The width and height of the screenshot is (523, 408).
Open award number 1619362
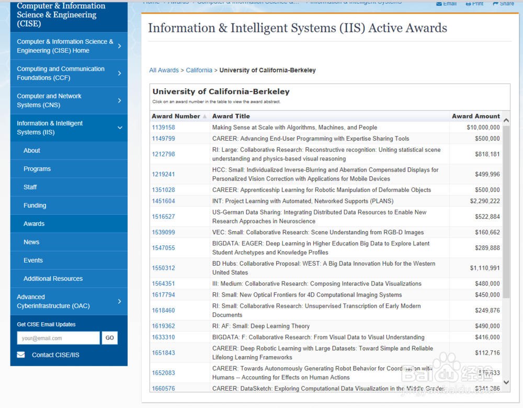(163, 326)
